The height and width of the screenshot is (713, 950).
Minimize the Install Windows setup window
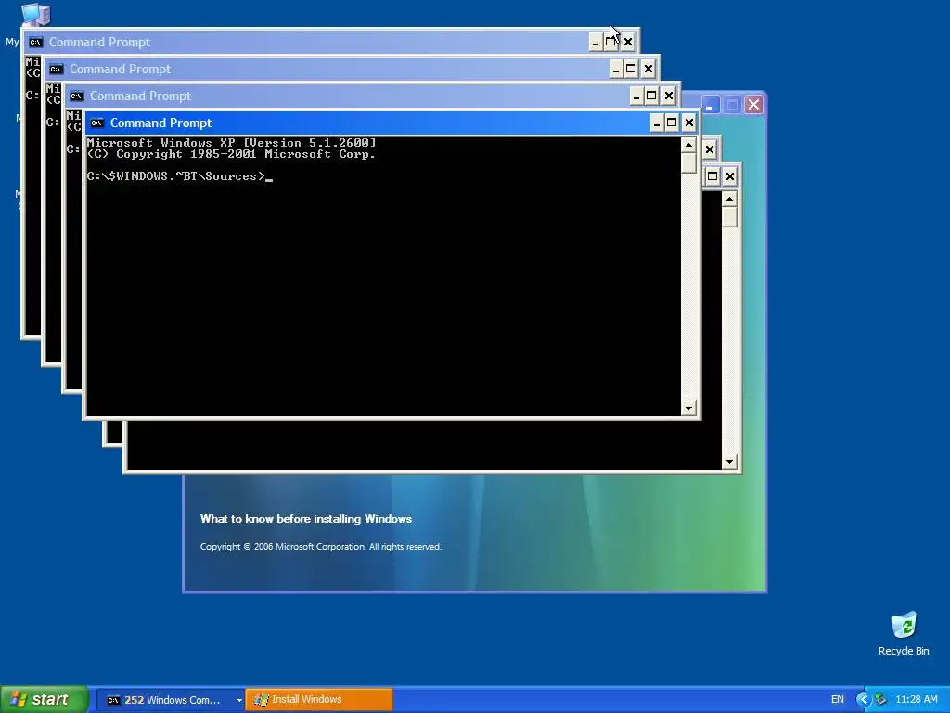(x=710, y=105)
